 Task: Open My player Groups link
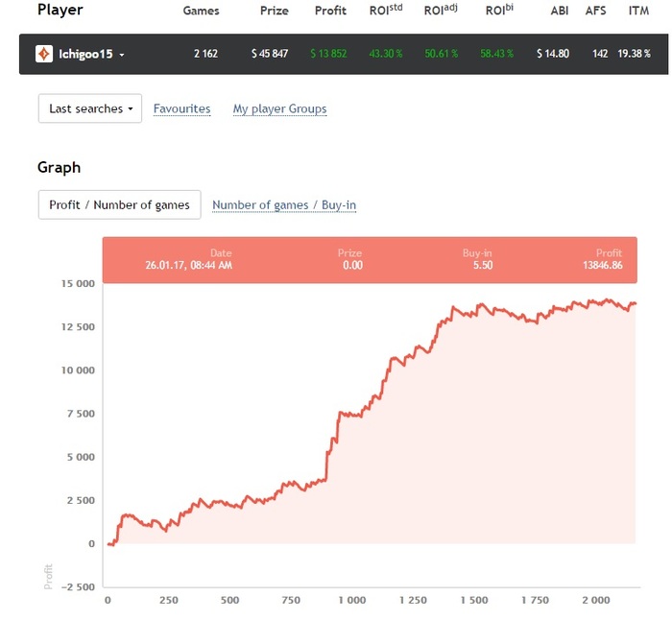[279, 108]
